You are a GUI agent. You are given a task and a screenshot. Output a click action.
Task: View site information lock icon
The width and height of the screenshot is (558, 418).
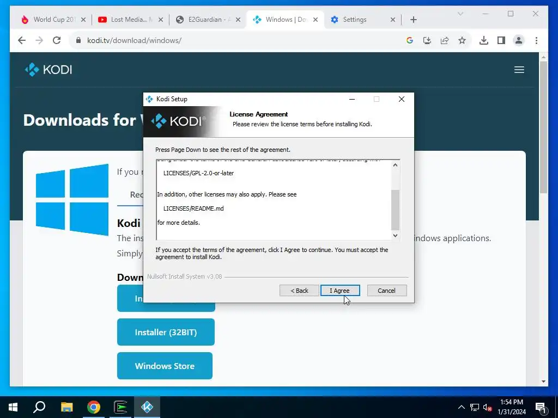[x=78, y=40]
